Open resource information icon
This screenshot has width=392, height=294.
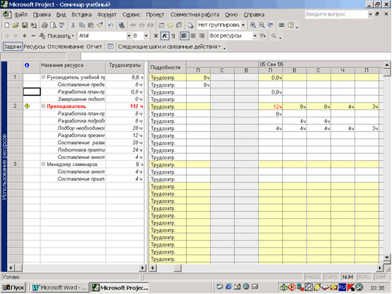(x=161, y=25)
